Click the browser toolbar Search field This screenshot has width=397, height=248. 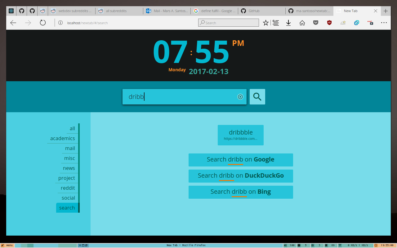(x=229, y=23)
